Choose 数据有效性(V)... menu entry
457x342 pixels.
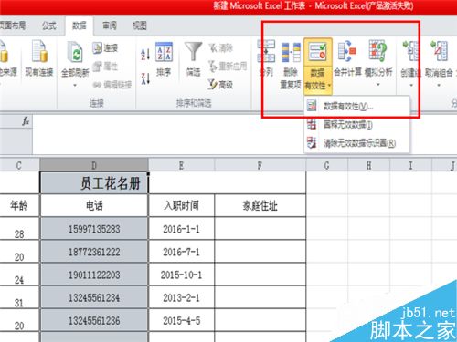(357, 107)
